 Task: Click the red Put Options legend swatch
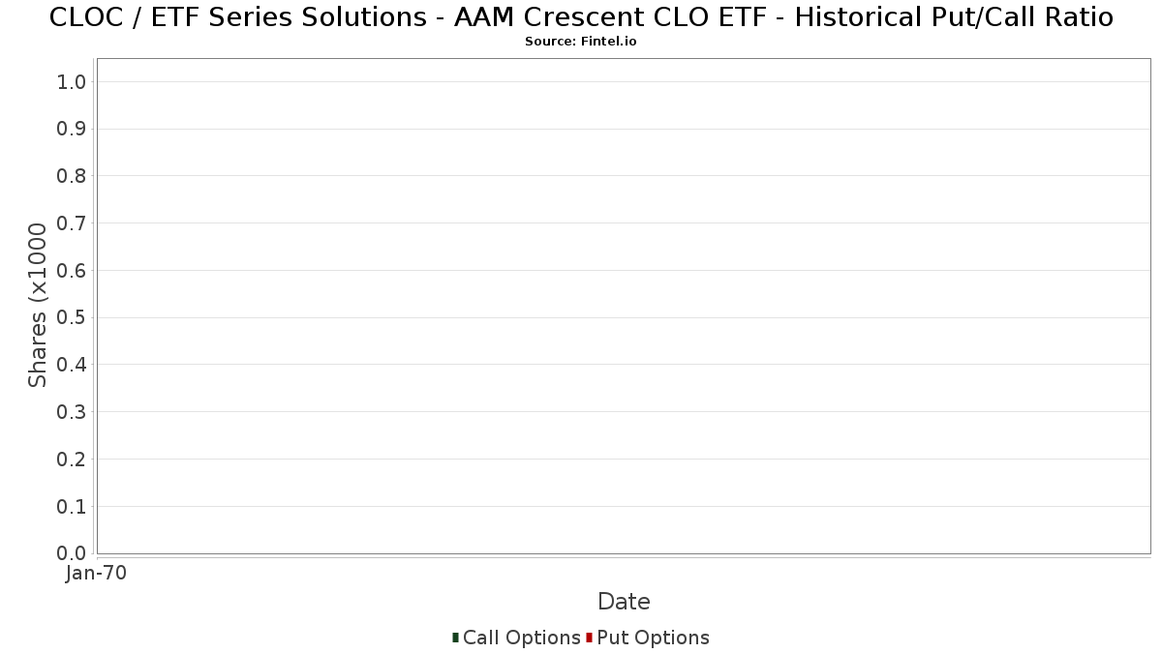(589, 638)
